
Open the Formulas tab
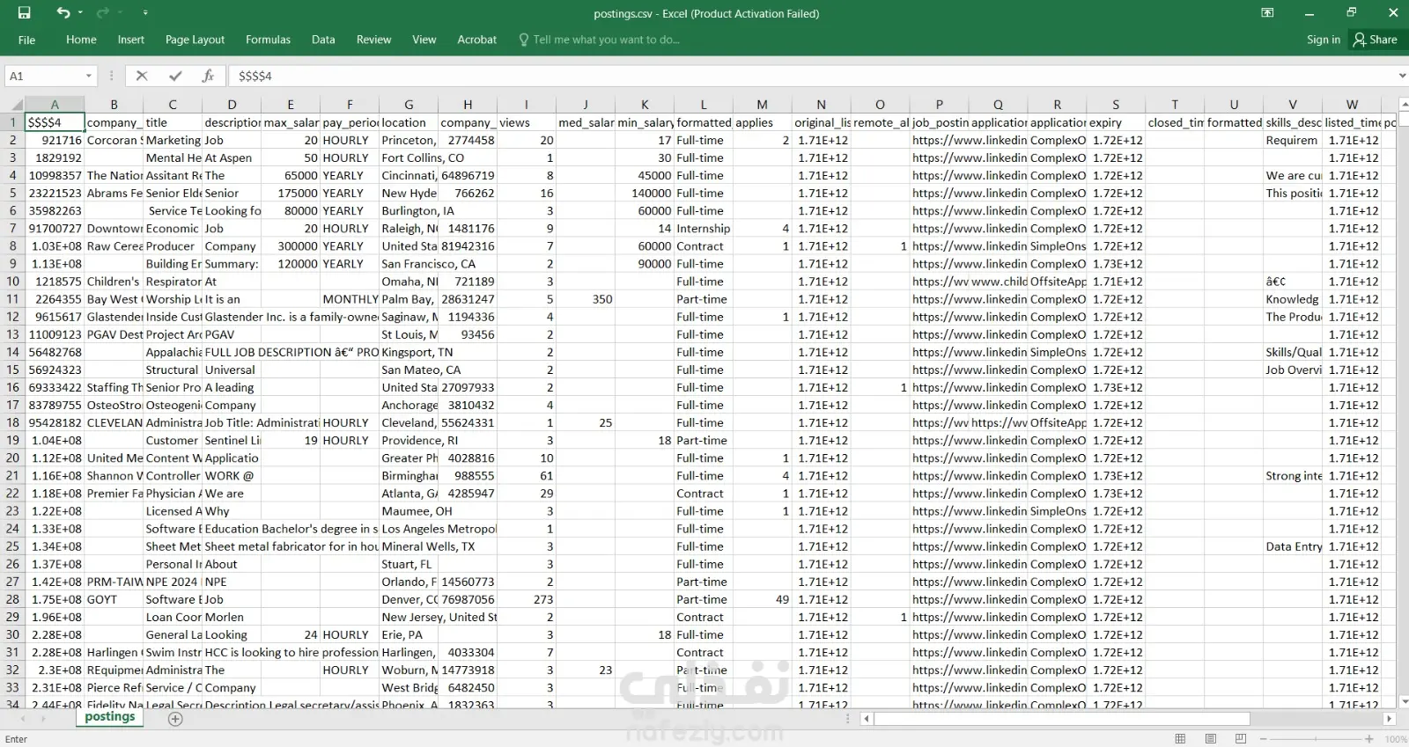pyautogui.click(x=268, y=40)
